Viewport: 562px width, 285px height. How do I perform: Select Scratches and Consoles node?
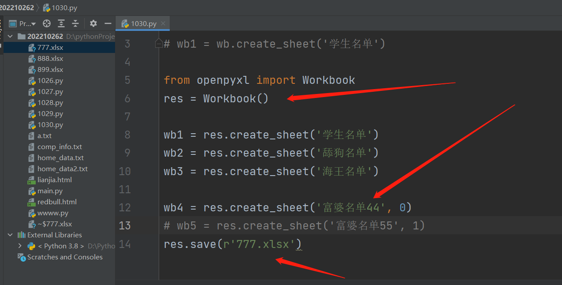coord(65,257)
